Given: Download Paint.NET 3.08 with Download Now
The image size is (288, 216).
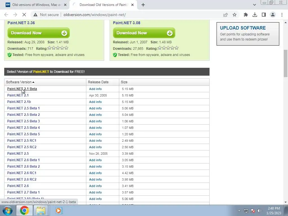Looking at the screenshot, I should 144,33.
